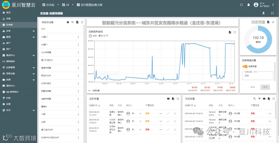279x143 pixels.
Task: Open the user profile avatar
Action: tap(256, 5)
